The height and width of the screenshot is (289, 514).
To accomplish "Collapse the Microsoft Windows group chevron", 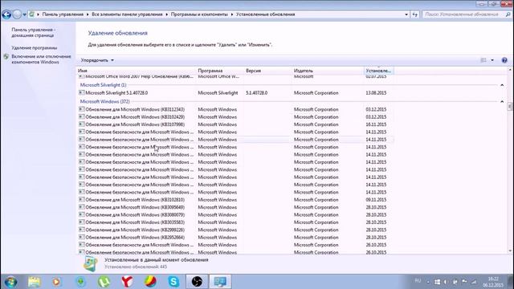I will click(x=501, y=102).
